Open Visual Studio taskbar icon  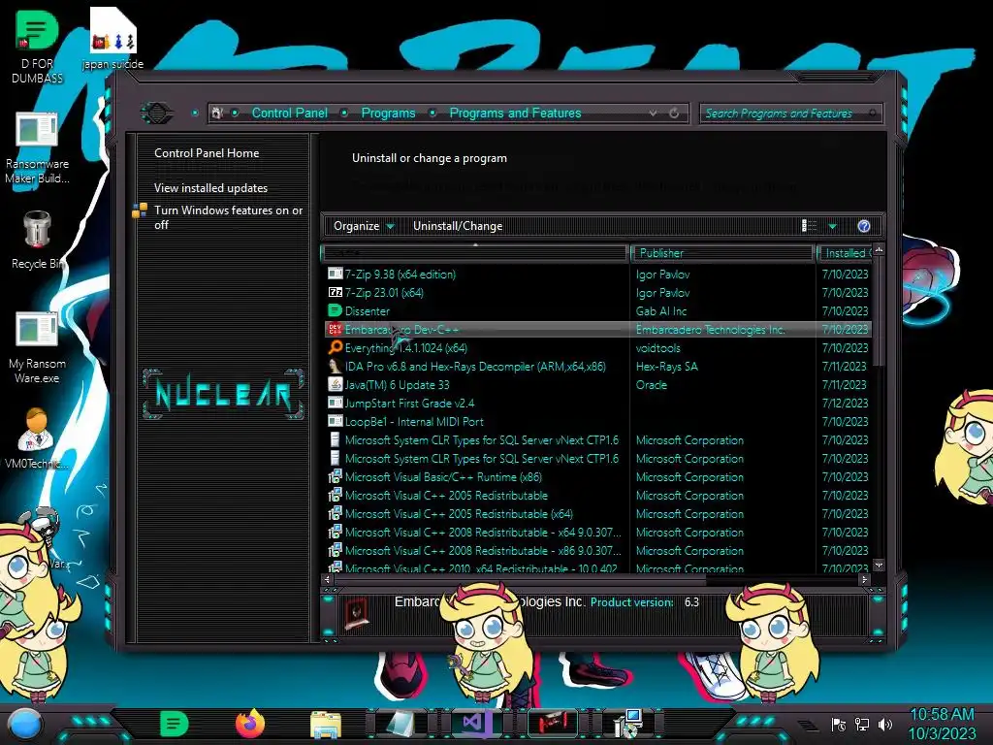tap(476, 724)
